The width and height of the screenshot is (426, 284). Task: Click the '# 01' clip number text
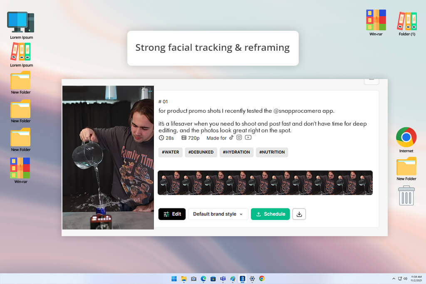(163, 101)
